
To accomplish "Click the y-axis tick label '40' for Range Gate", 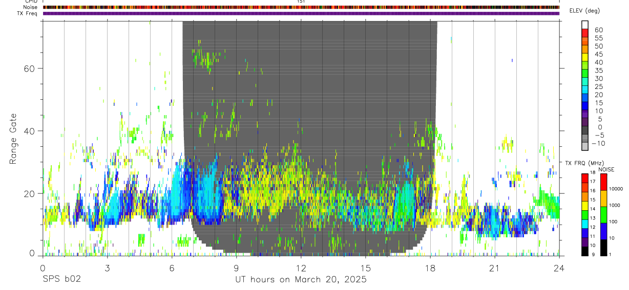I will [x=30, y=131].
